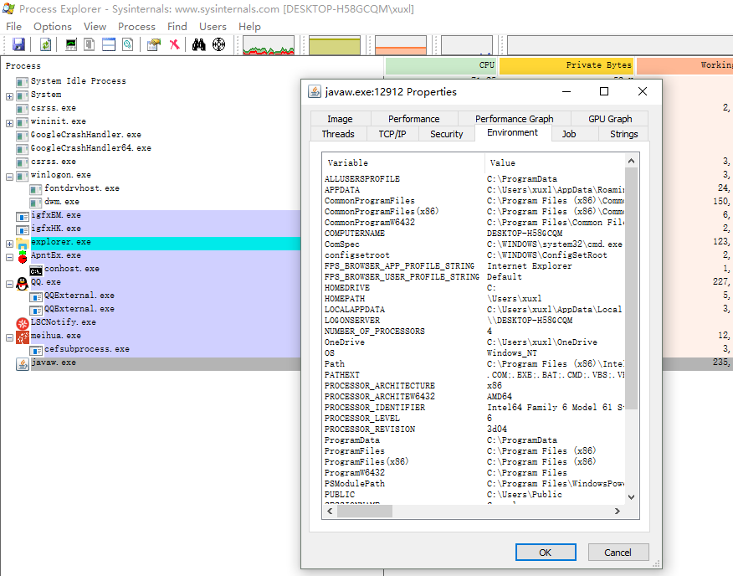
Task: Open System Information from the toolbar
Action: pyautogui.click(x=70, y=44)
